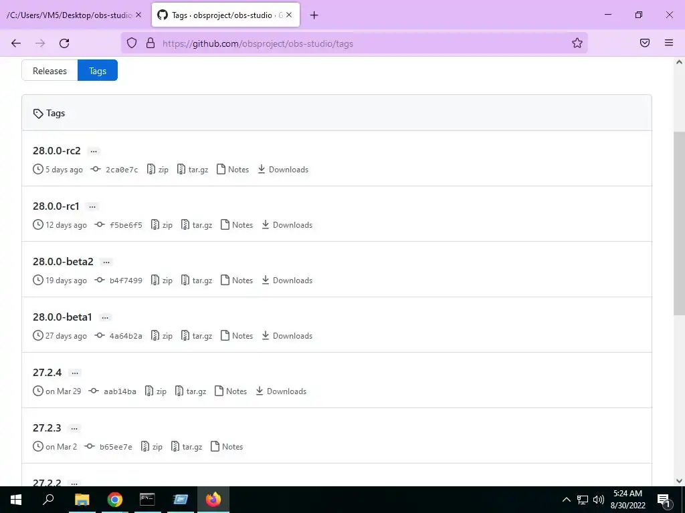
Task: Bookmark this page with the star
Action: [577, 43]
